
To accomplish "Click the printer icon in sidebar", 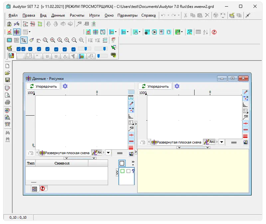I will (x=7, y=102).
